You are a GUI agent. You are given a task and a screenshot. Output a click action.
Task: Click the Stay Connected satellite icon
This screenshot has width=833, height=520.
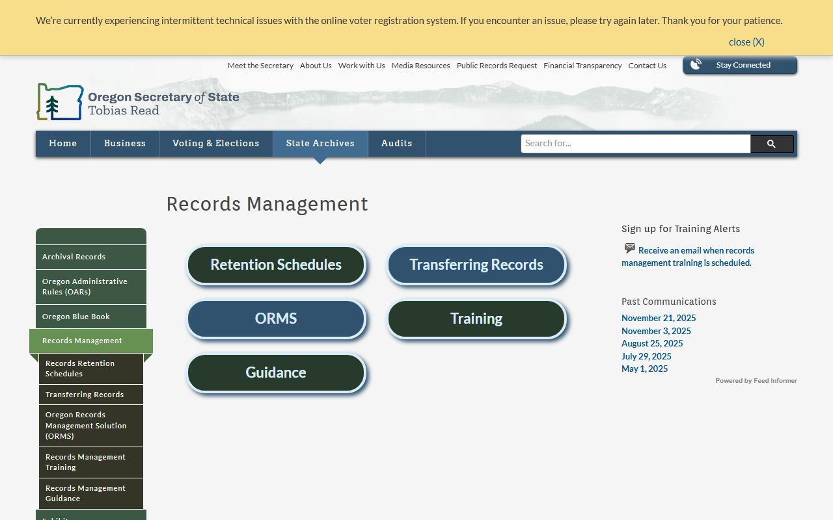696,64
